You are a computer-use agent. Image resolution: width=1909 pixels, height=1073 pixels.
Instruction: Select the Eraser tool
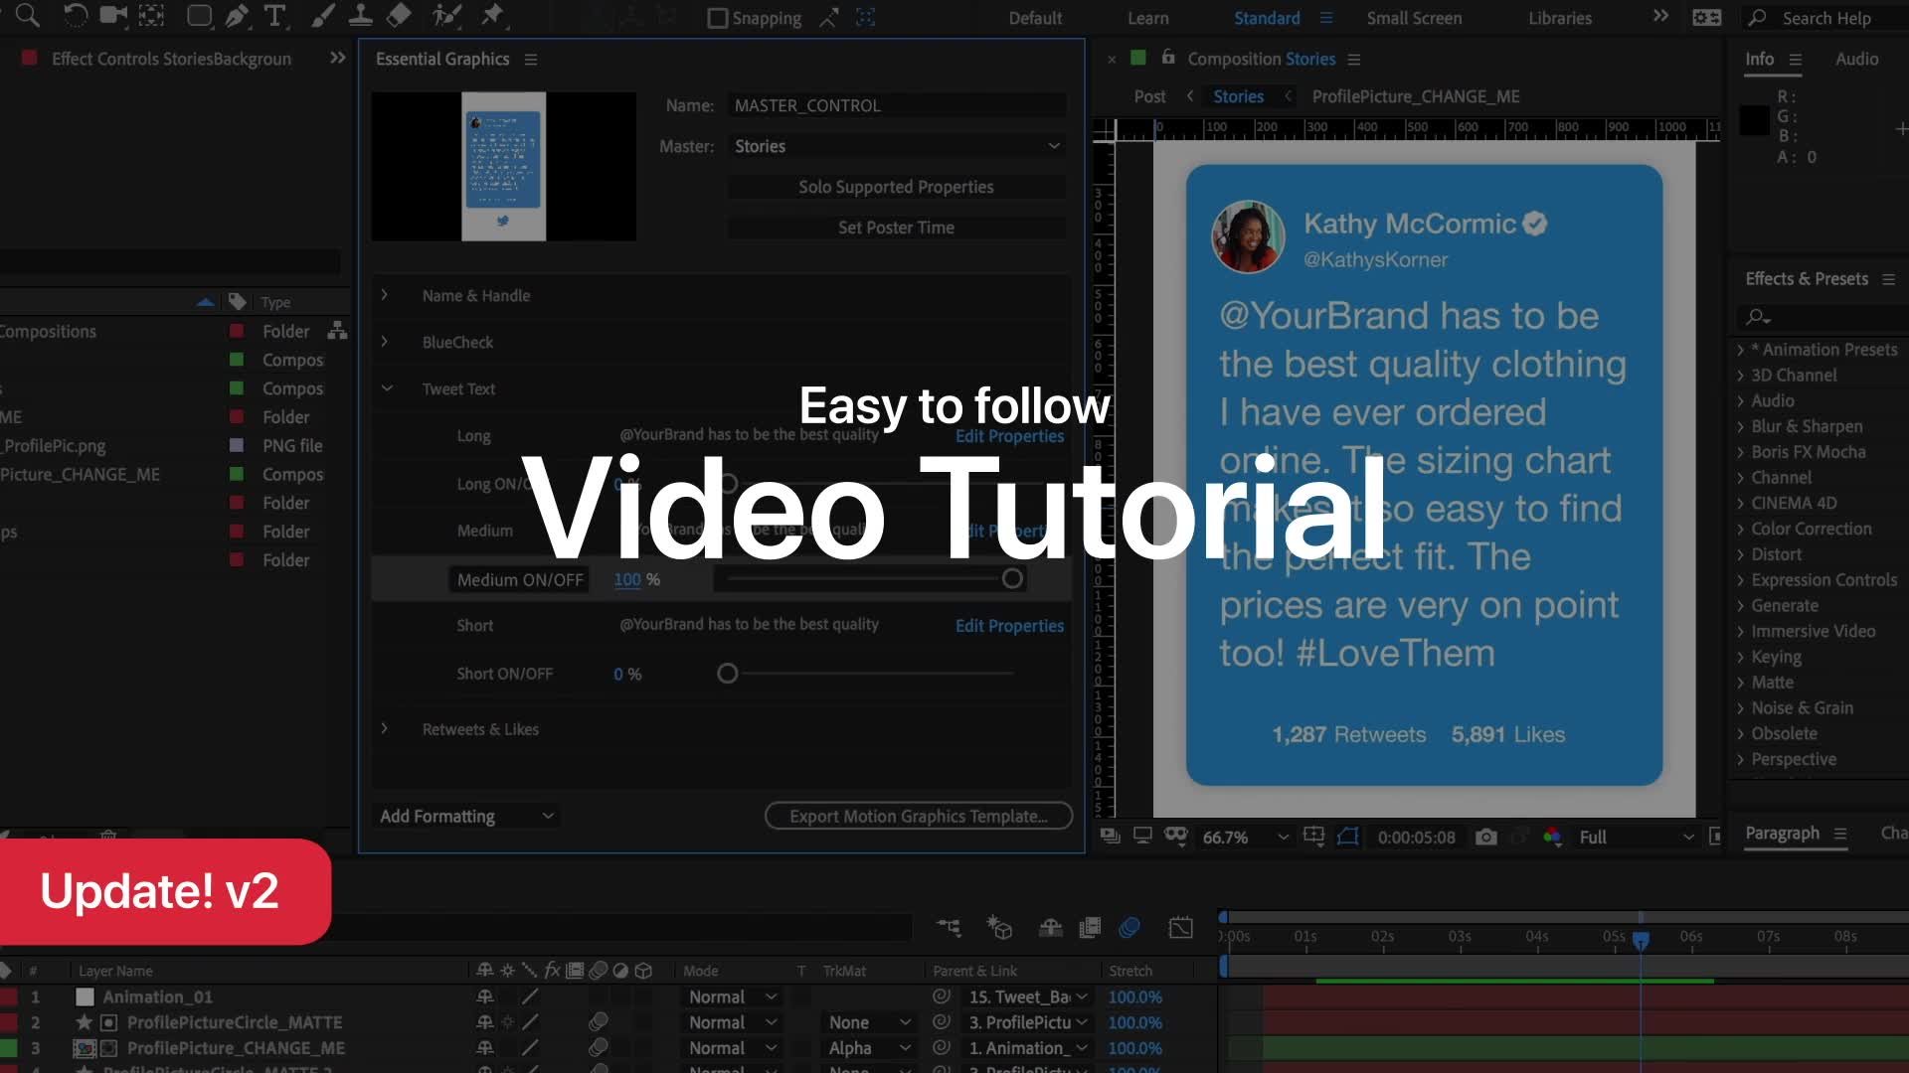pyautogui.click(x=398, y=15)
